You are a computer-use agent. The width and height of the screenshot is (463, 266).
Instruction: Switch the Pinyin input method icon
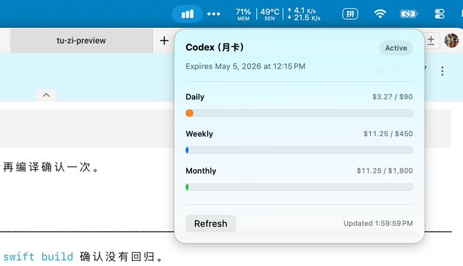350,14
